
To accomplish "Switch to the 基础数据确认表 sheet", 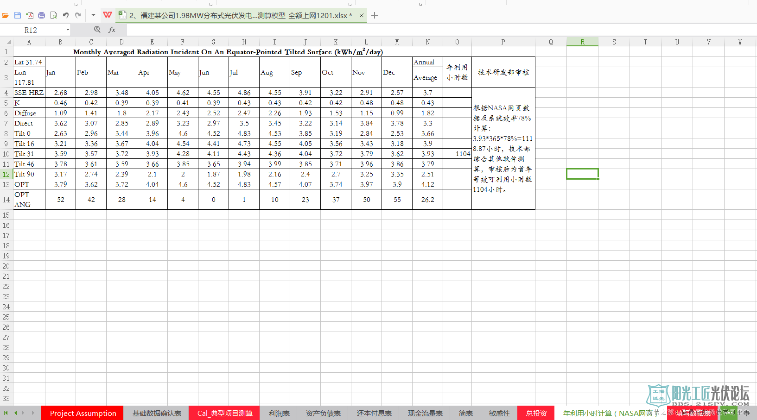I will [x=157, y=413].
